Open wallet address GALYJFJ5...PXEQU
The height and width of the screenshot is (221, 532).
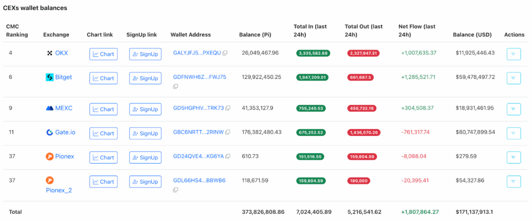tap(197, 53)
